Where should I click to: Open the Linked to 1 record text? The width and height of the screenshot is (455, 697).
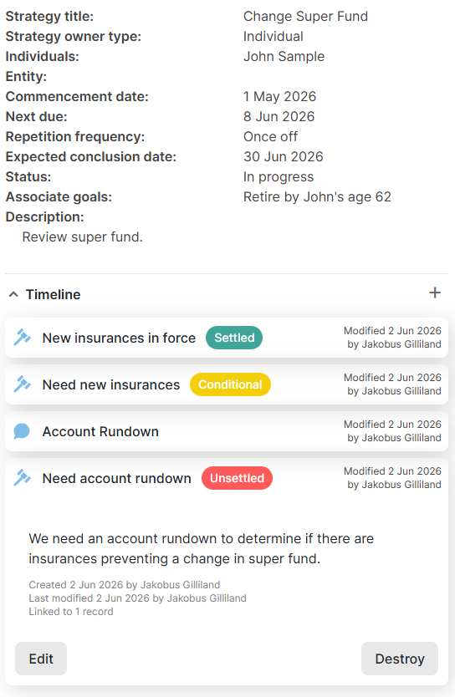coord(71,612)
